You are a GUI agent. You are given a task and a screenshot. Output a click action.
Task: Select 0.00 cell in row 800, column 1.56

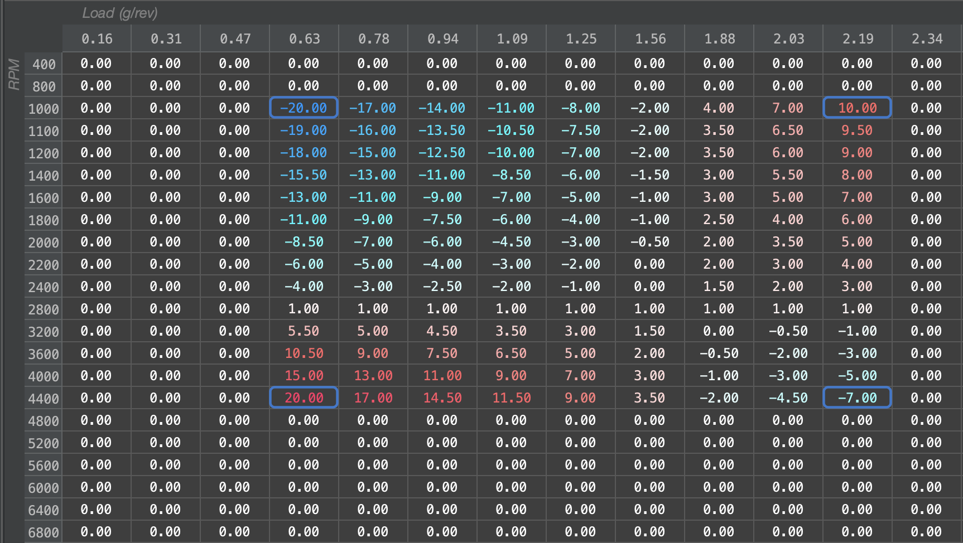[650, 85]
